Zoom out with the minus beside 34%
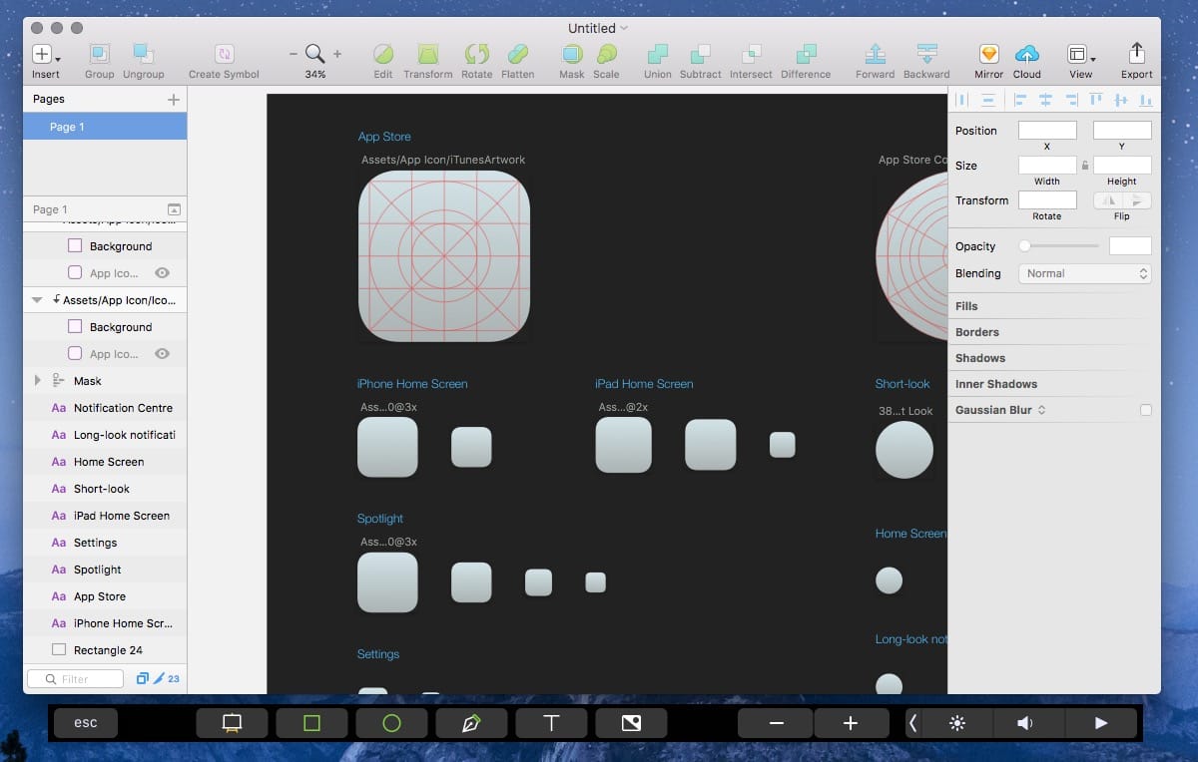This screenshot has height=762, width=1198. tap(293, 54)
